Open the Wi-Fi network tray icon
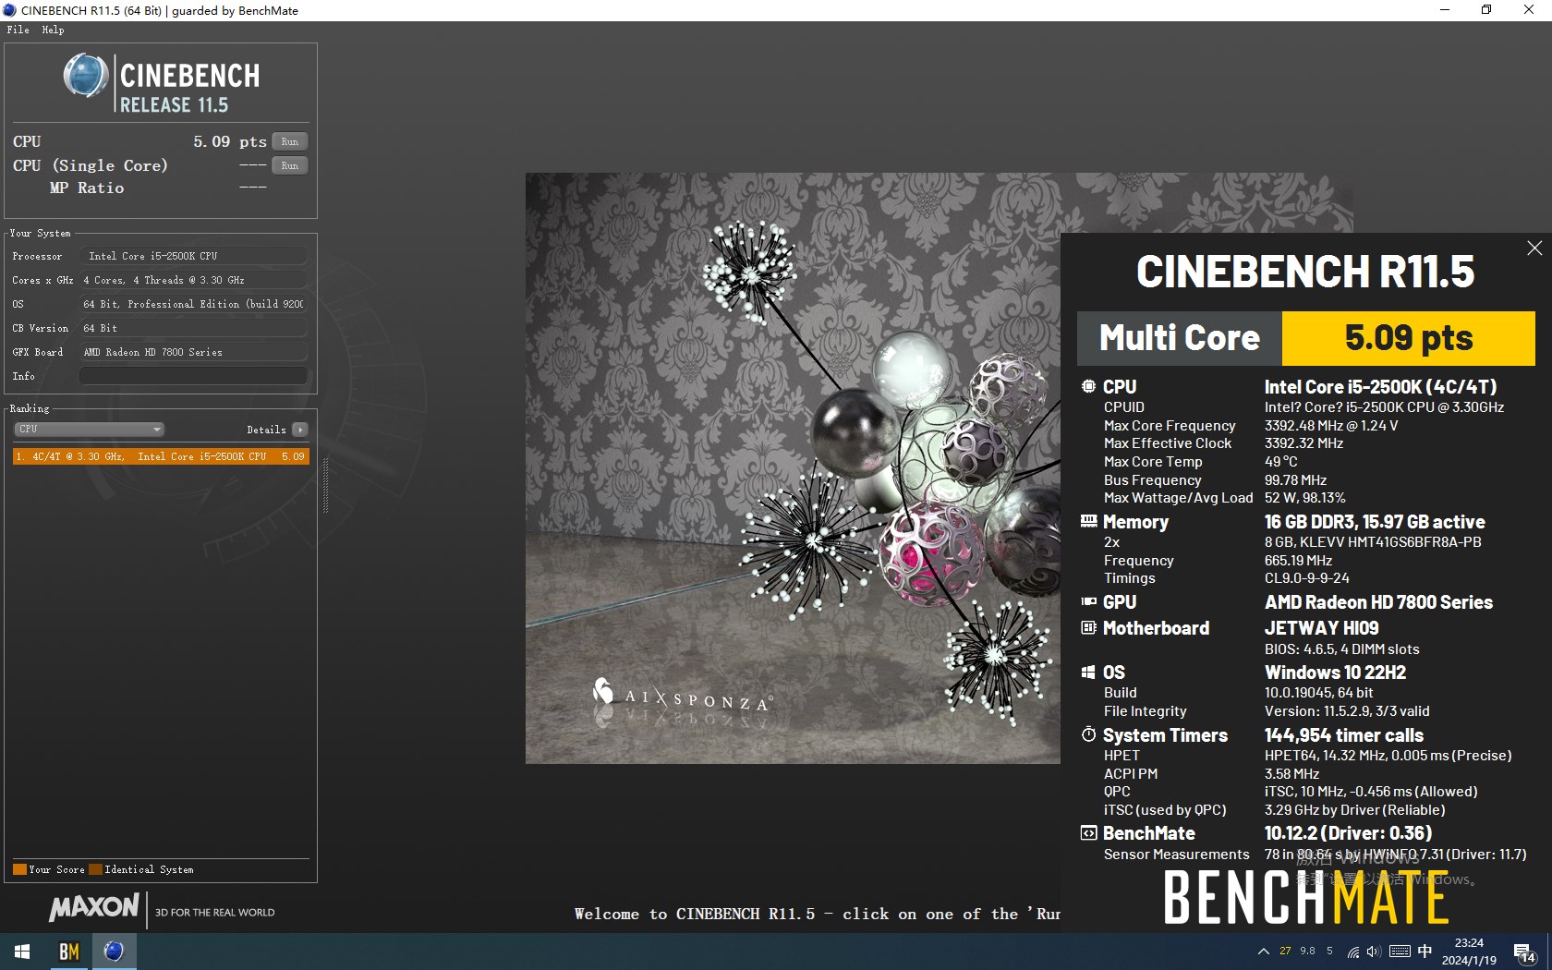This screenshot has width=1552, height=970. coord(1352,952)
